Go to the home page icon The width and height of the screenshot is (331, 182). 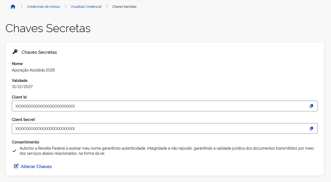pos(13,6)
